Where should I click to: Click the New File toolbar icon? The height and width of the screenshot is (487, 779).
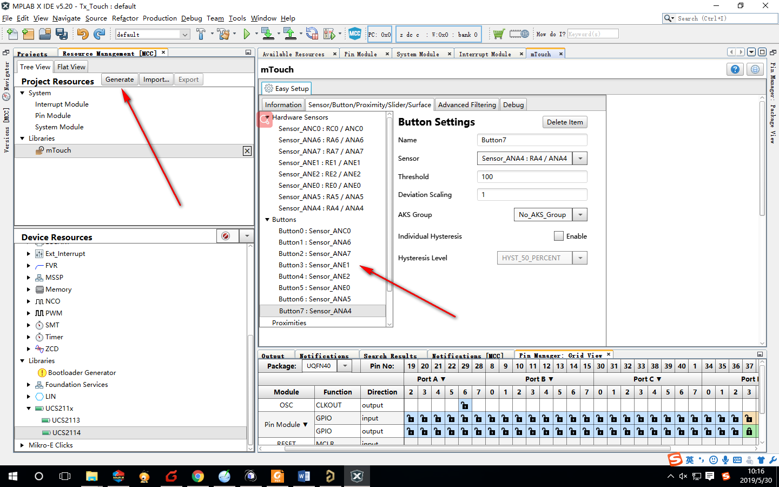[x=12, y=34]
